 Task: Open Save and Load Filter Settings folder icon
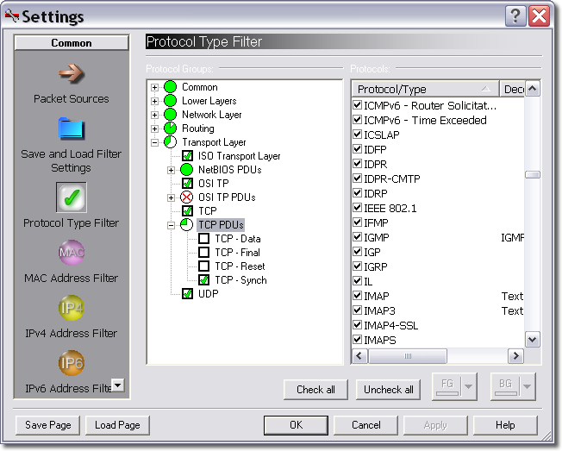click(72, 128)
